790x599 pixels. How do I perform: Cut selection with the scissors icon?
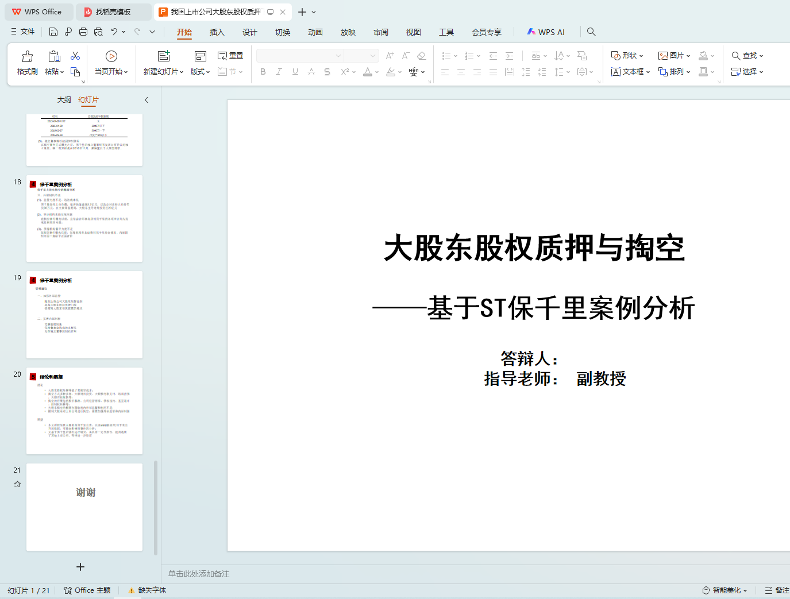coord(75,56)
